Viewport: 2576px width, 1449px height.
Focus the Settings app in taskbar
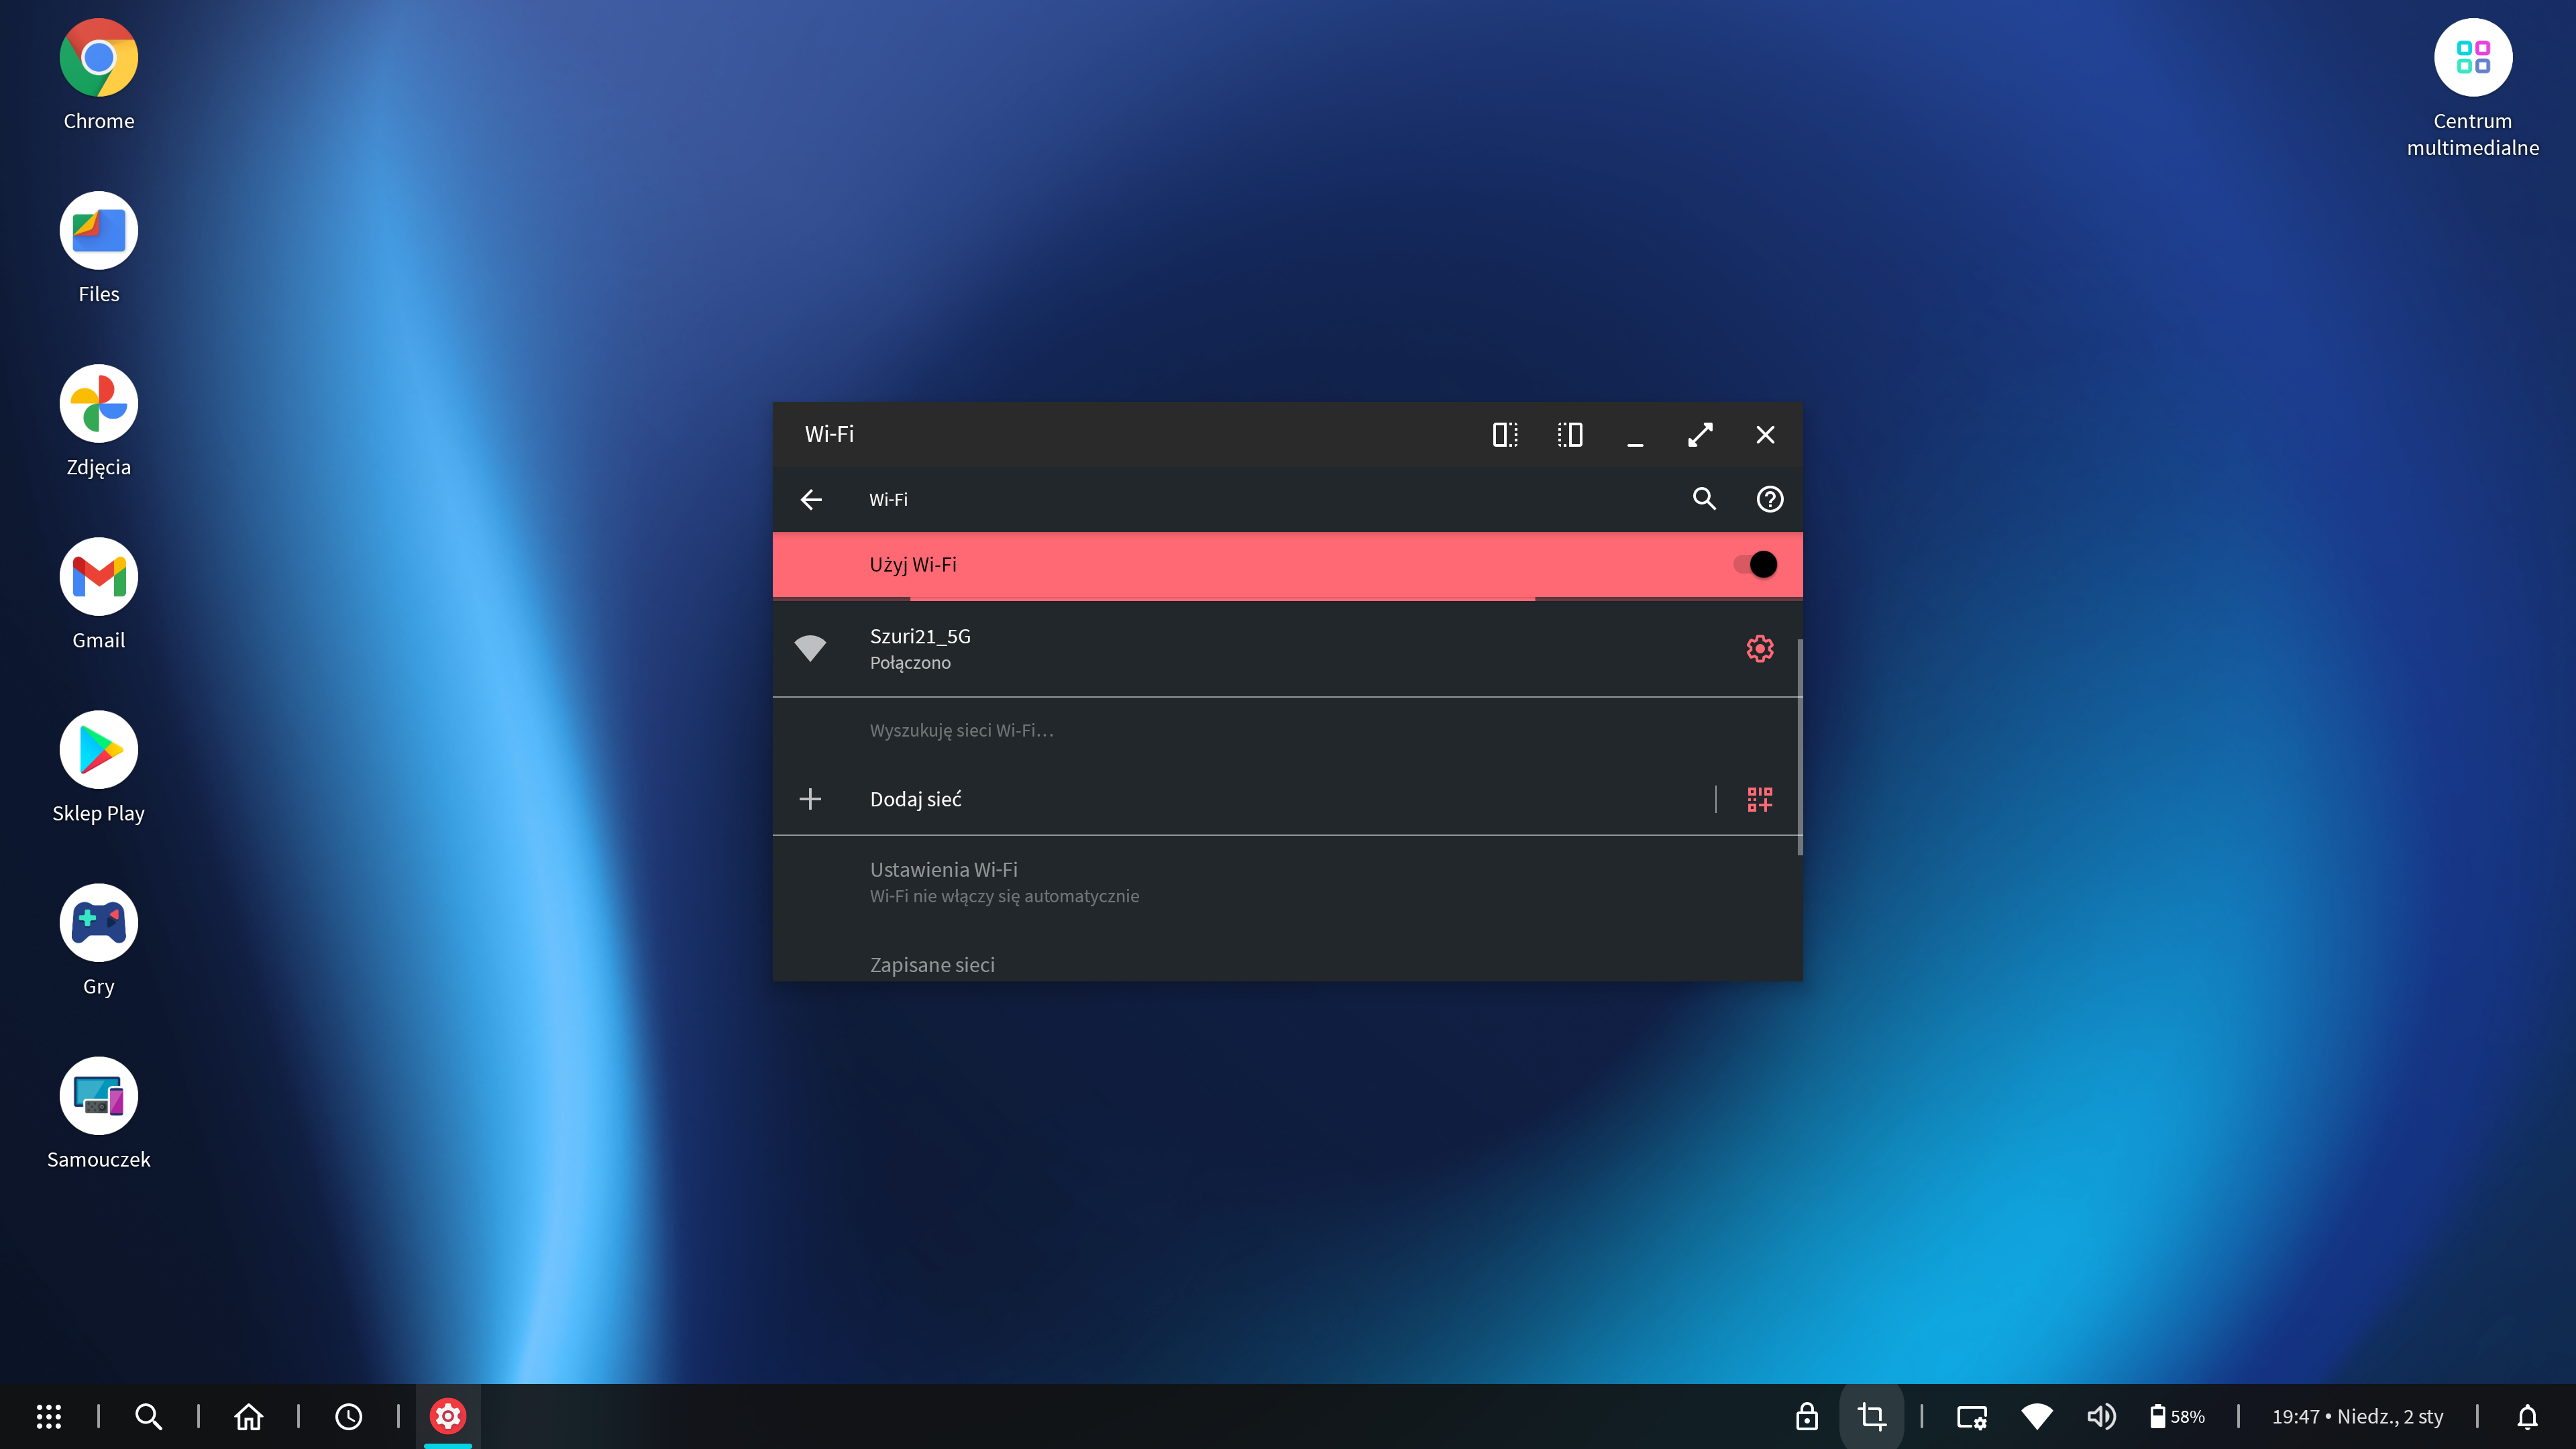click(x=448, y=1416)
